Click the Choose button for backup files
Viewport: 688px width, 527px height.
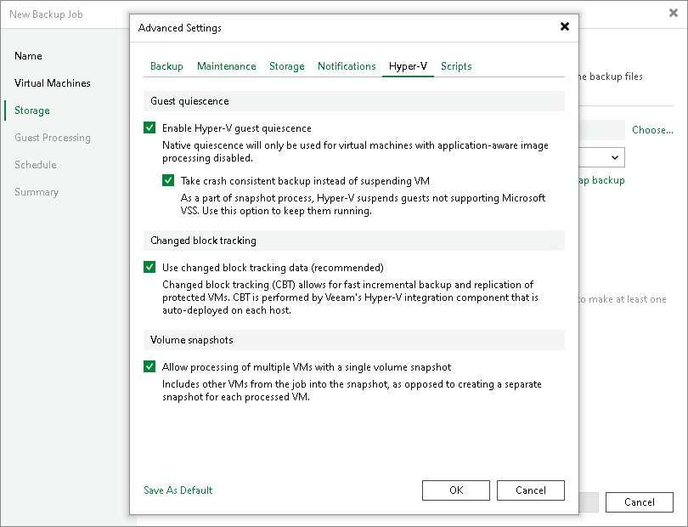[x=651, y=130]
